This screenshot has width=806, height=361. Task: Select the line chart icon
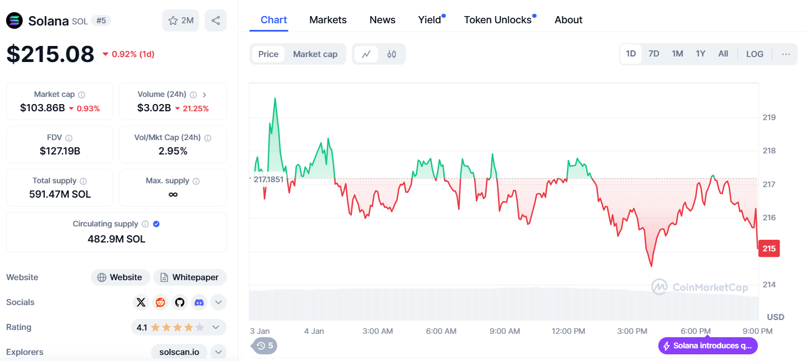point(366,54)
